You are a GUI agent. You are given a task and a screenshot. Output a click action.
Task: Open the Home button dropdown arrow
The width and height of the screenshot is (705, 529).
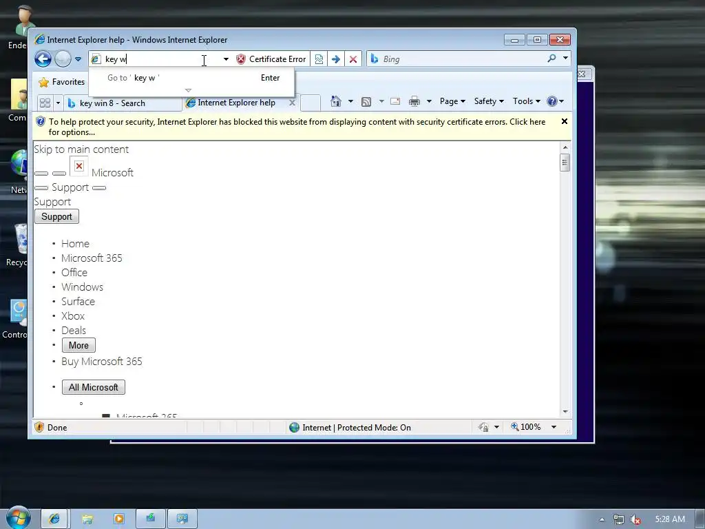coord(350,101)
